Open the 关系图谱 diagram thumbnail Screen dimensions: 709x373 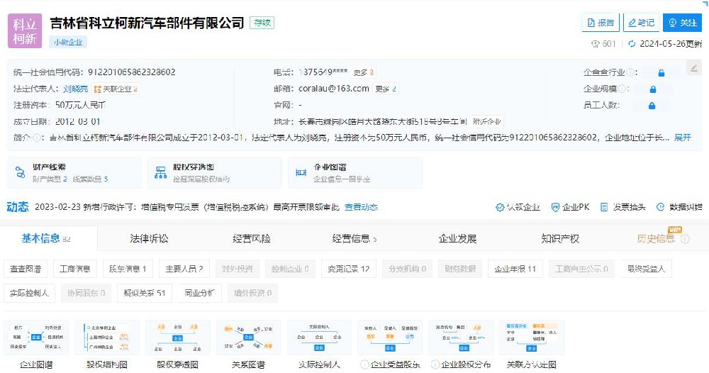247,344
